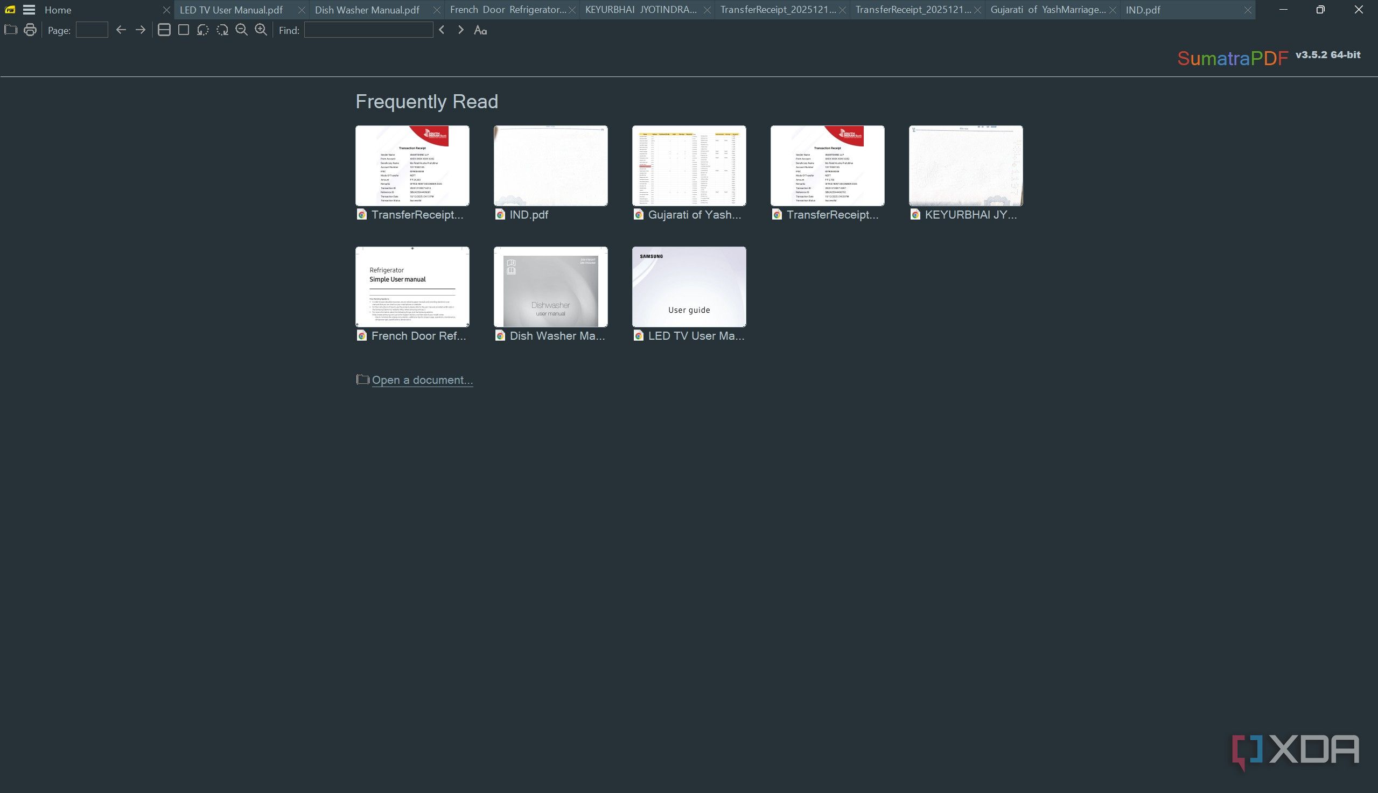Rotate right toolbar icon
The image size is (1378, 793).
[222, 30]
